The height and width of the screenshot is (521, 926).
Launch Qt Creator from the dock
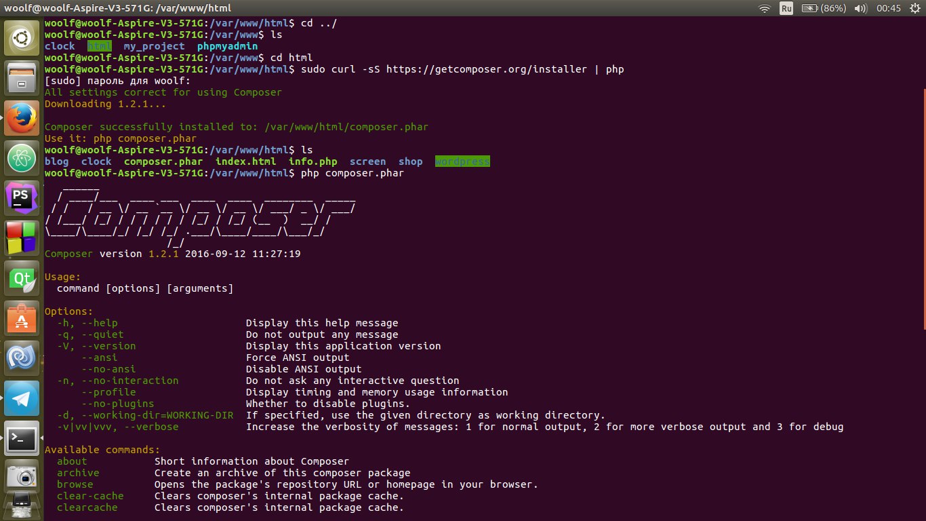point(22,278)
